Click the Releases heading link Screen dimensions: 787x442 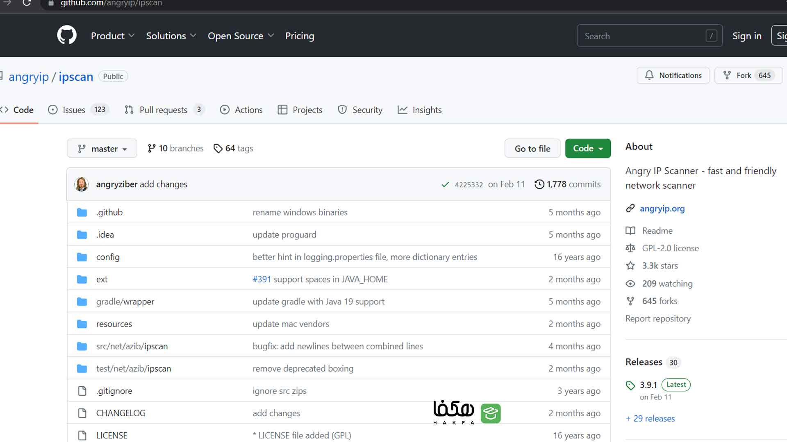tap(644, 362)
